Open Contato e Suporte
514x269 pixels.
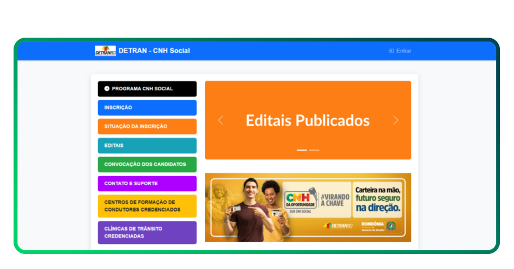(x=147, y=184)
